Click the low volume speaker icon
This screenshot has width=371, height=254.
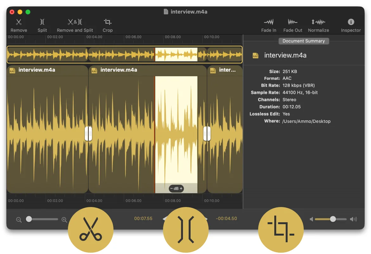click(311, 219)
